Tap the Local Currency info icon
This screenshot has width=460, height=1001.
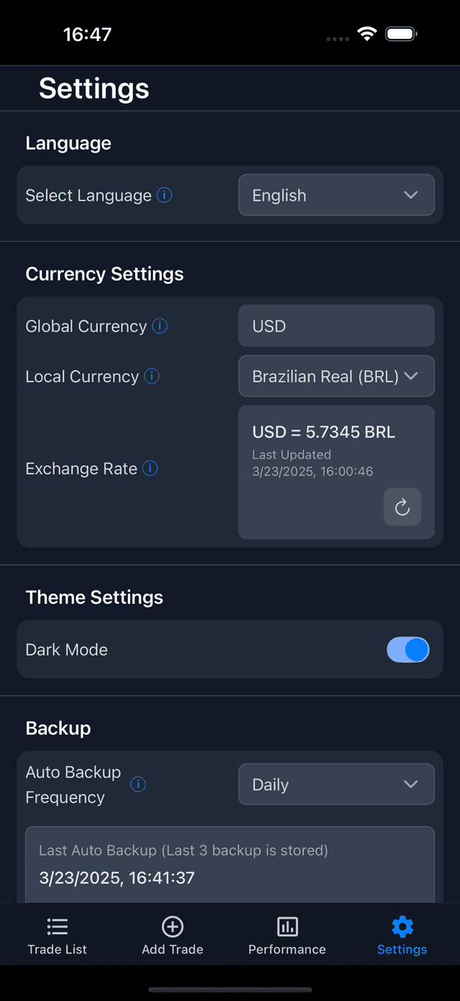click(x=152, y=376)
